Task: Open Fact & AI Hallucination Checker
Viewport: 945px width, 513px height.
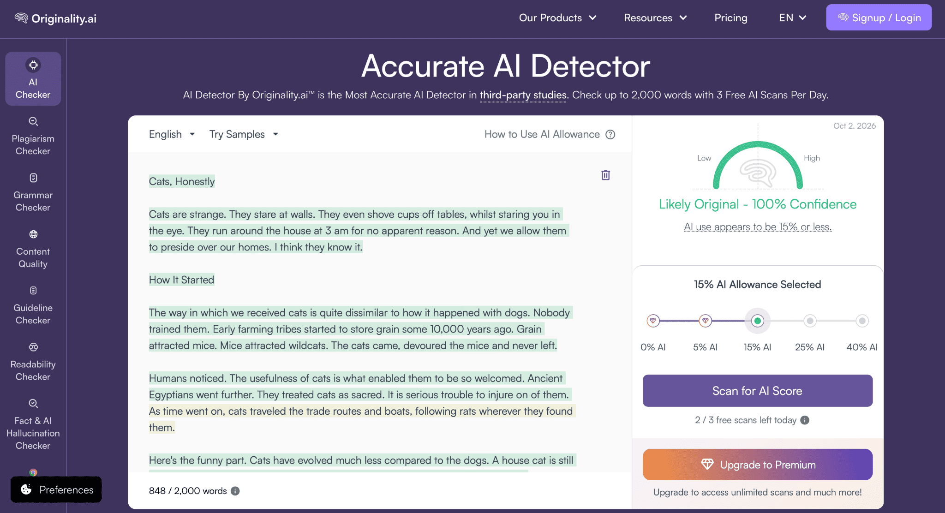Action: pyautogui.click(x=33, y=424)
